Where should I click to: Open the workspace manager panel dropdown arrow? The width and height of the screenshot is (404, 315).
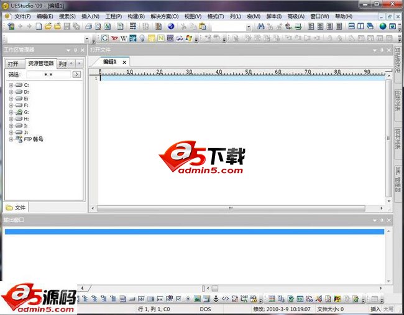point(68,50)
